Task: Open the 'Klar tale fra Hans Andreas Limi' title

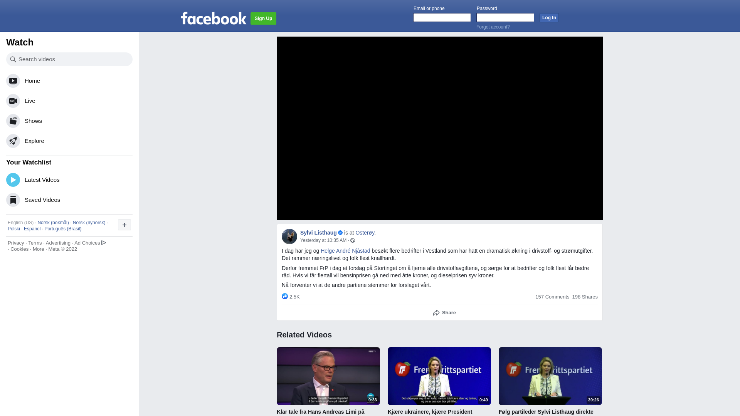Action: [320, 412]
